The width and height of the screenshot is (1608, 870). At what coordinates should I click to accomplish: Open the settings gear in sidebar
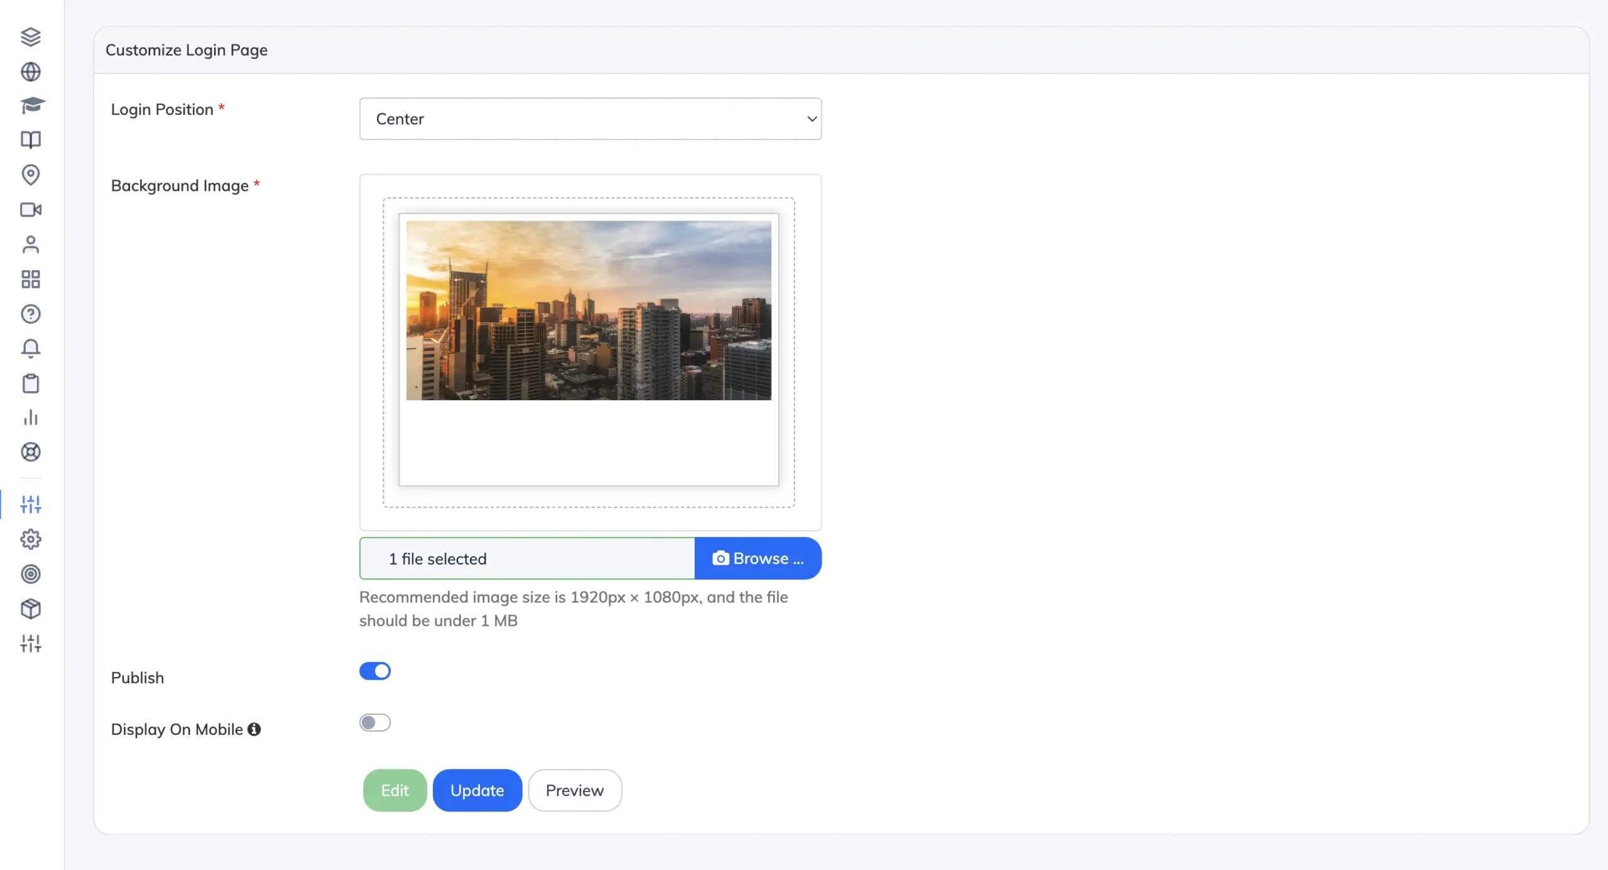31,538
